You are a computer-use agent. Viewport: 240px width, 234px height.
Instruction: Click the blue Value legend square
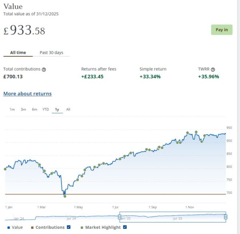pos(8,228)
